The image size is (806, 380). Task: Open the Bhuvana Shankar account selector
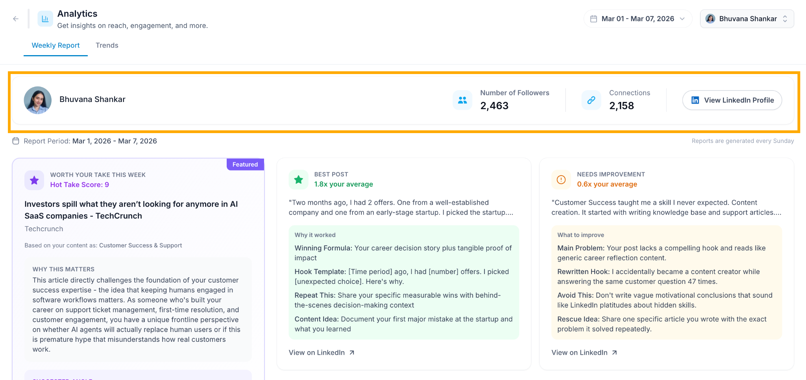pyautogui.click(x=747, y=19)
